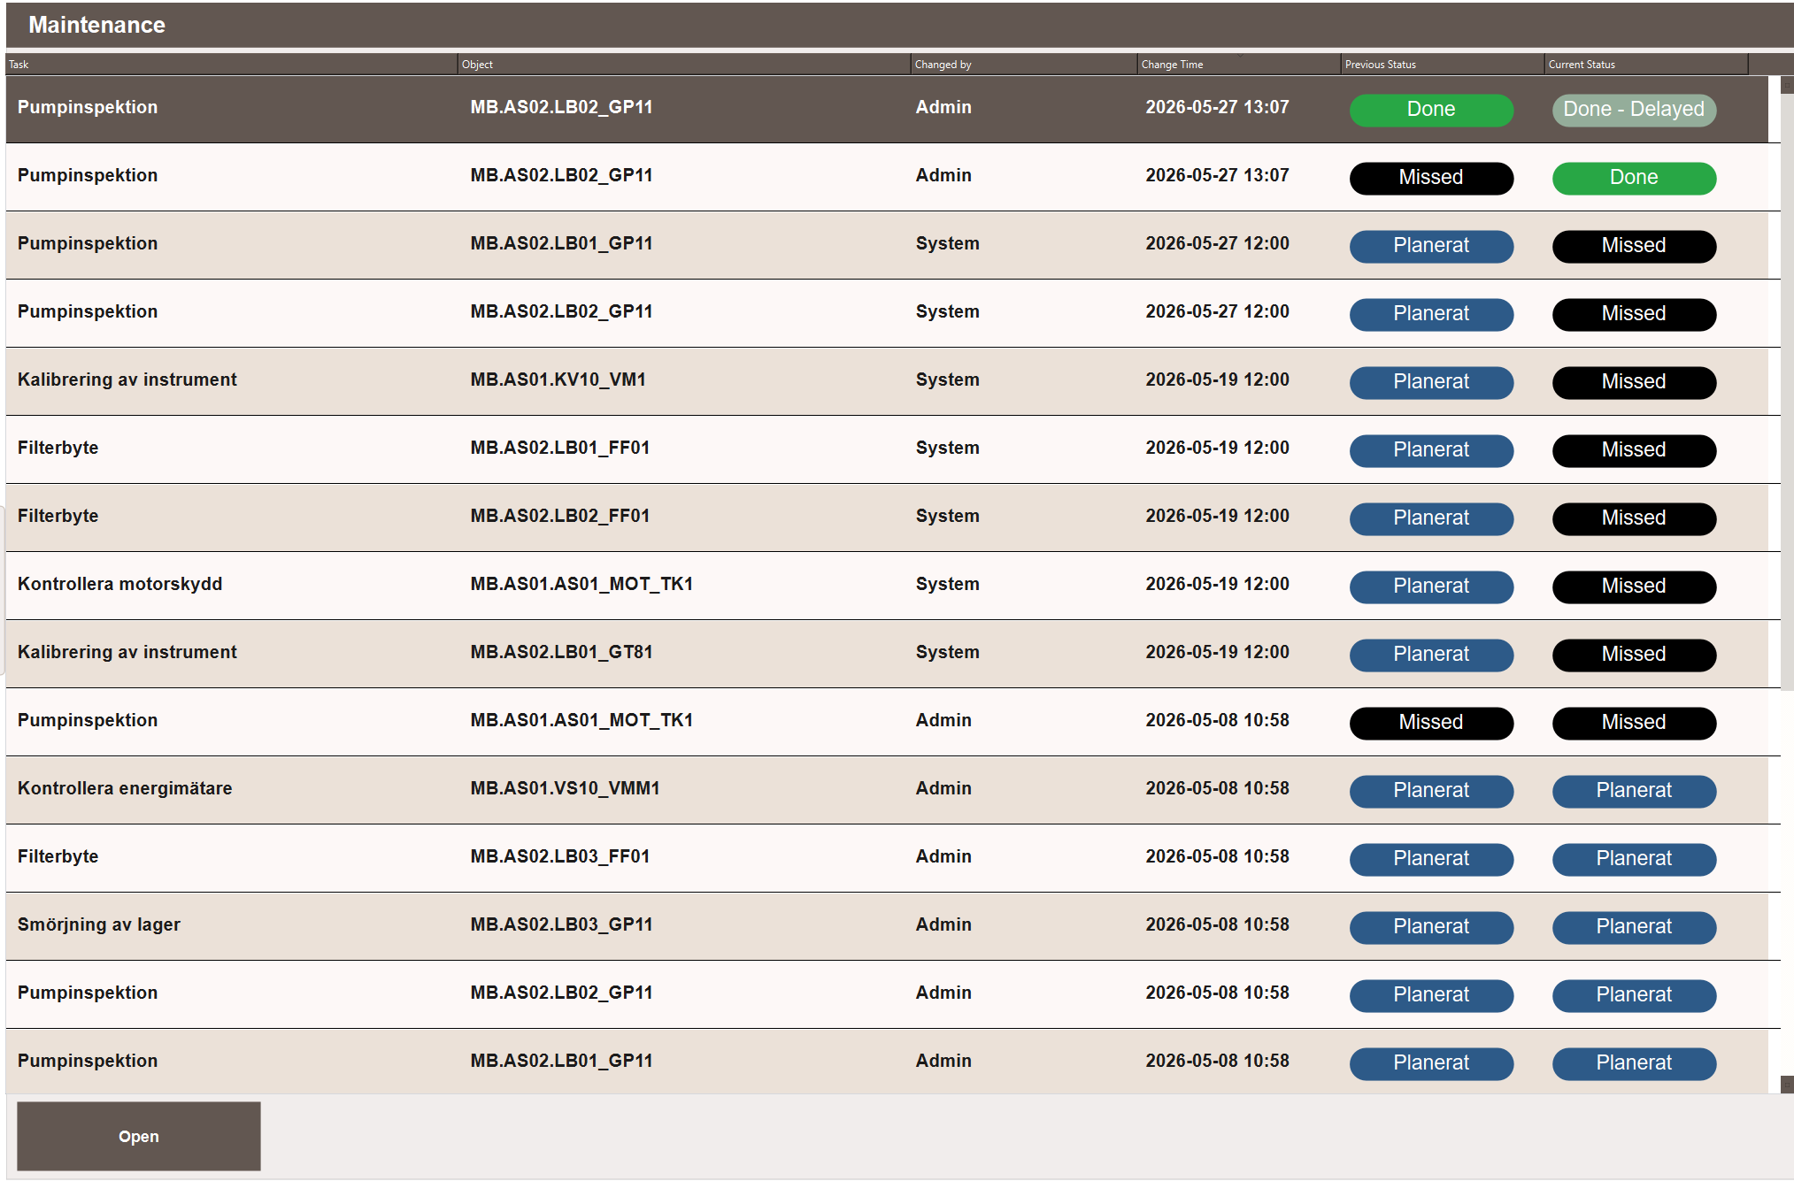
Task: Click change time in Kontrollera motorskydd row
Action: pyautogui.click(x=1217, y=584)
